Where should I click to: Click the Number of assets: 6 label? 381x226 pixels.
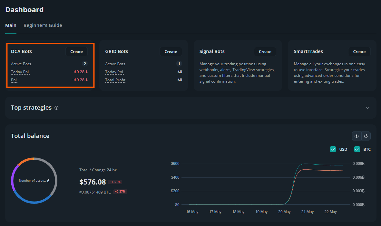point(34,181)
